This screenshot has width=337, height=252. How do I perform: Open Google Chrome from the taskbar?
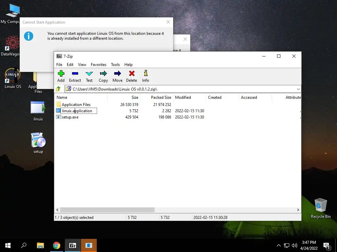[x=57, y=245]
